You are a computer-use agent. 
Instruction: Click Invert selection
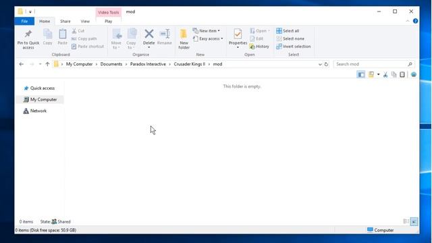tap(294, 47)
